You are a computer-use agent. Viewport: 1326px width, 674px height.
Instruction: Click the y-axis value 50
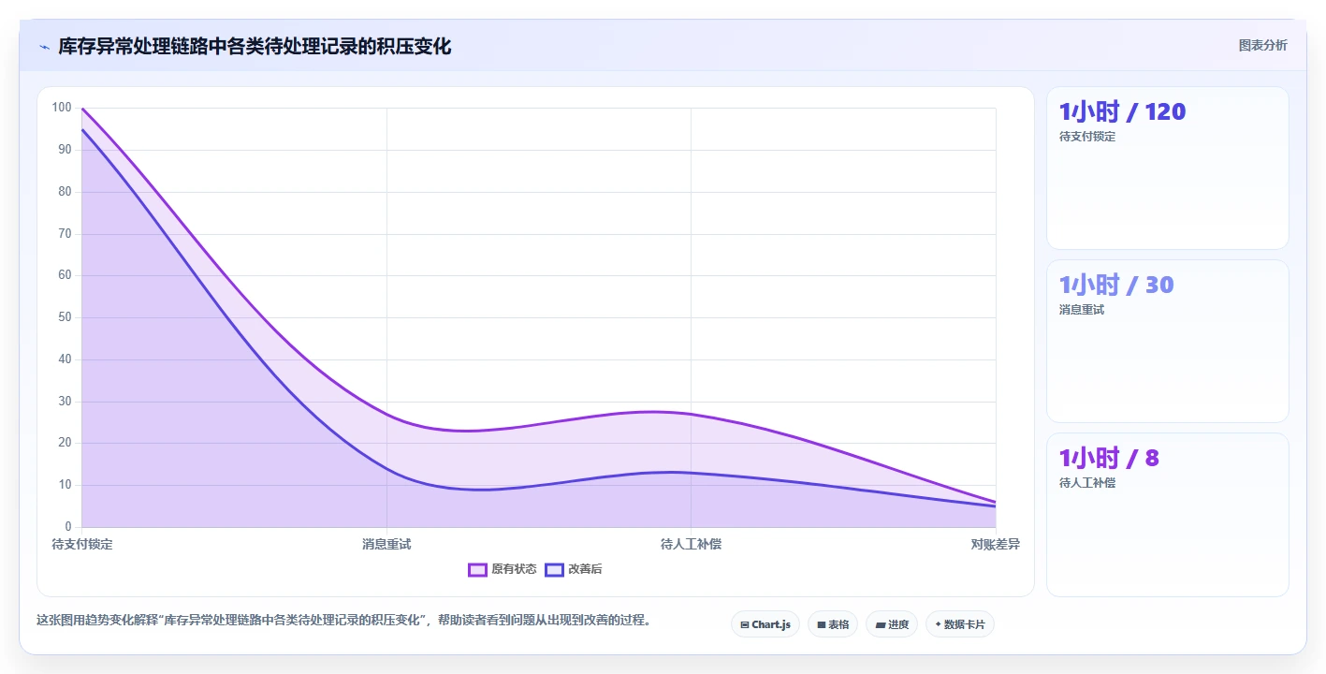coord(65,317)
